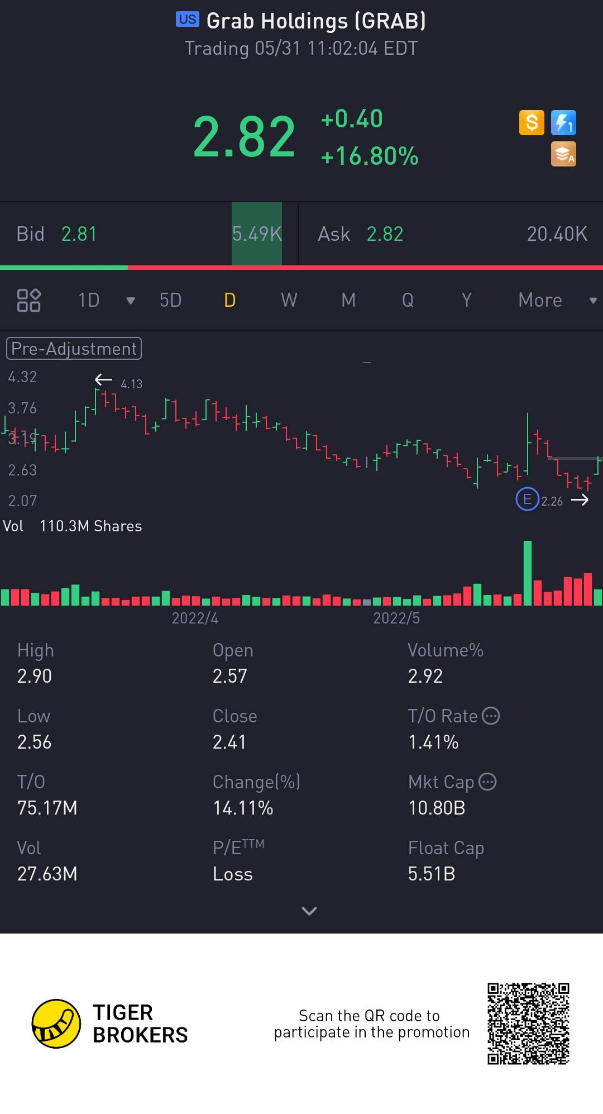603x1114 pixels.
Task: Tap the 2022/4 date axis label
Action: (195, 618)
